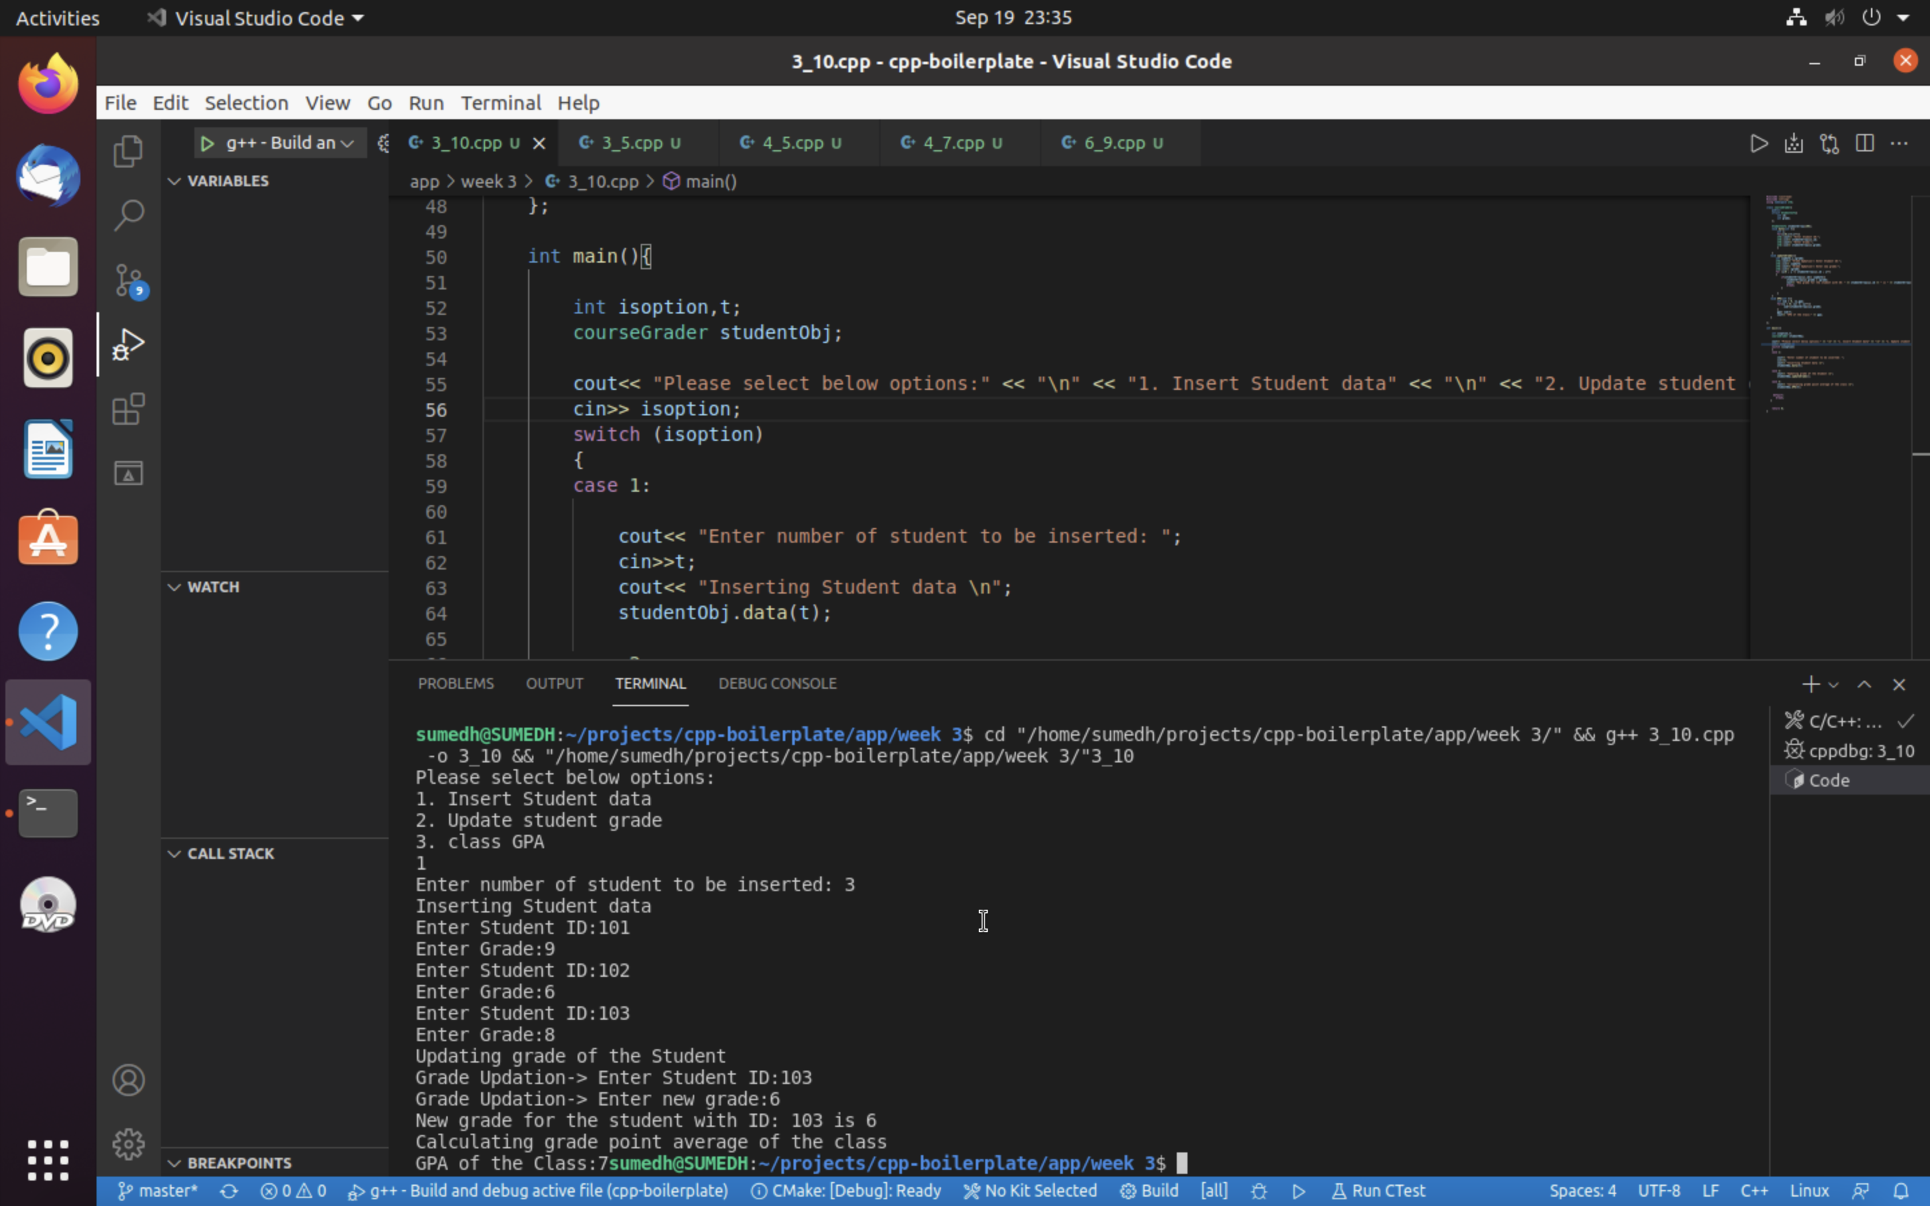Click the debug download icon in editor toolbar
The image size is (1930, 1206).
click(1793, 143)
